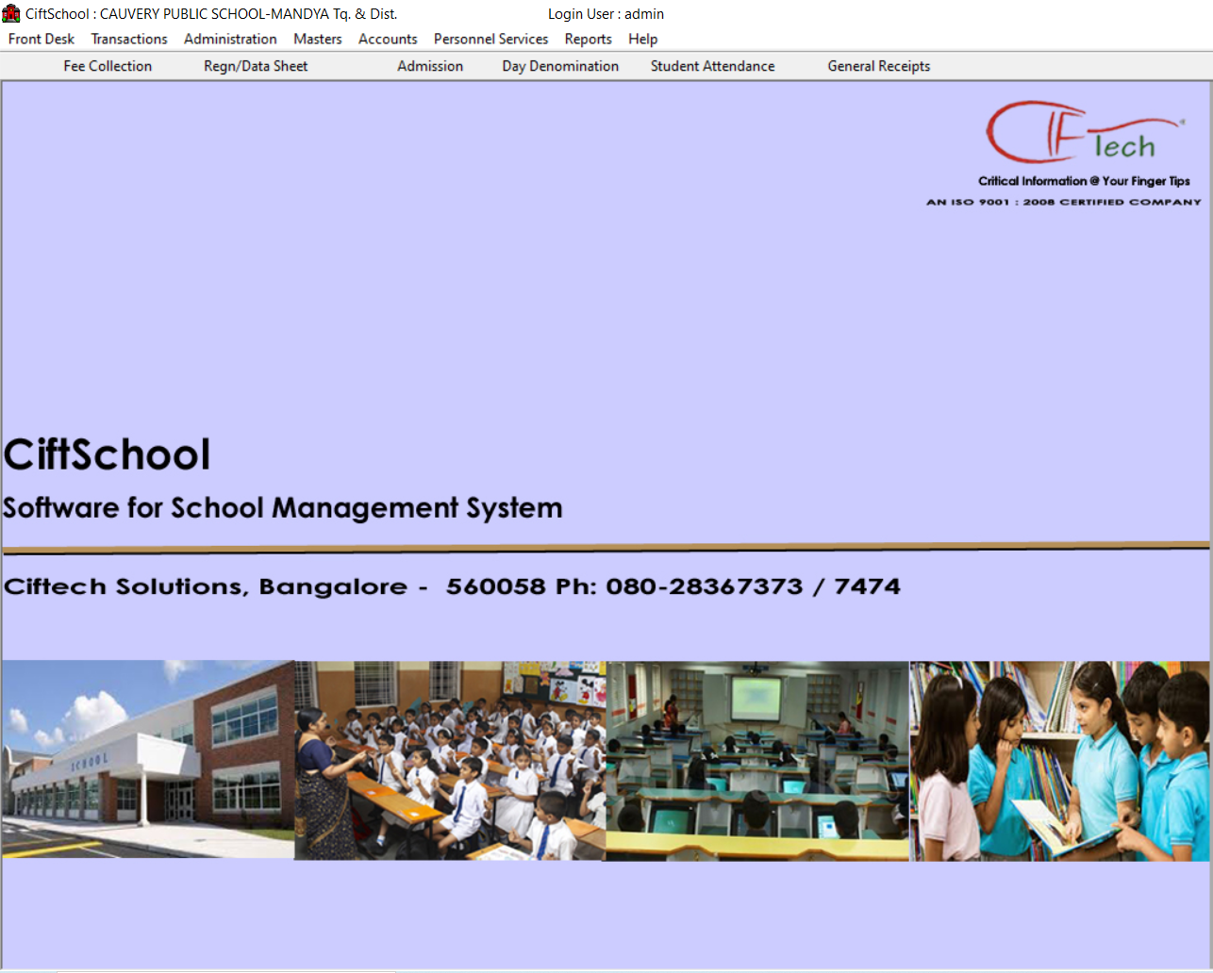Open the Front Desk menu
Screen dimensions: 1213x973
[x=42, y=39]
